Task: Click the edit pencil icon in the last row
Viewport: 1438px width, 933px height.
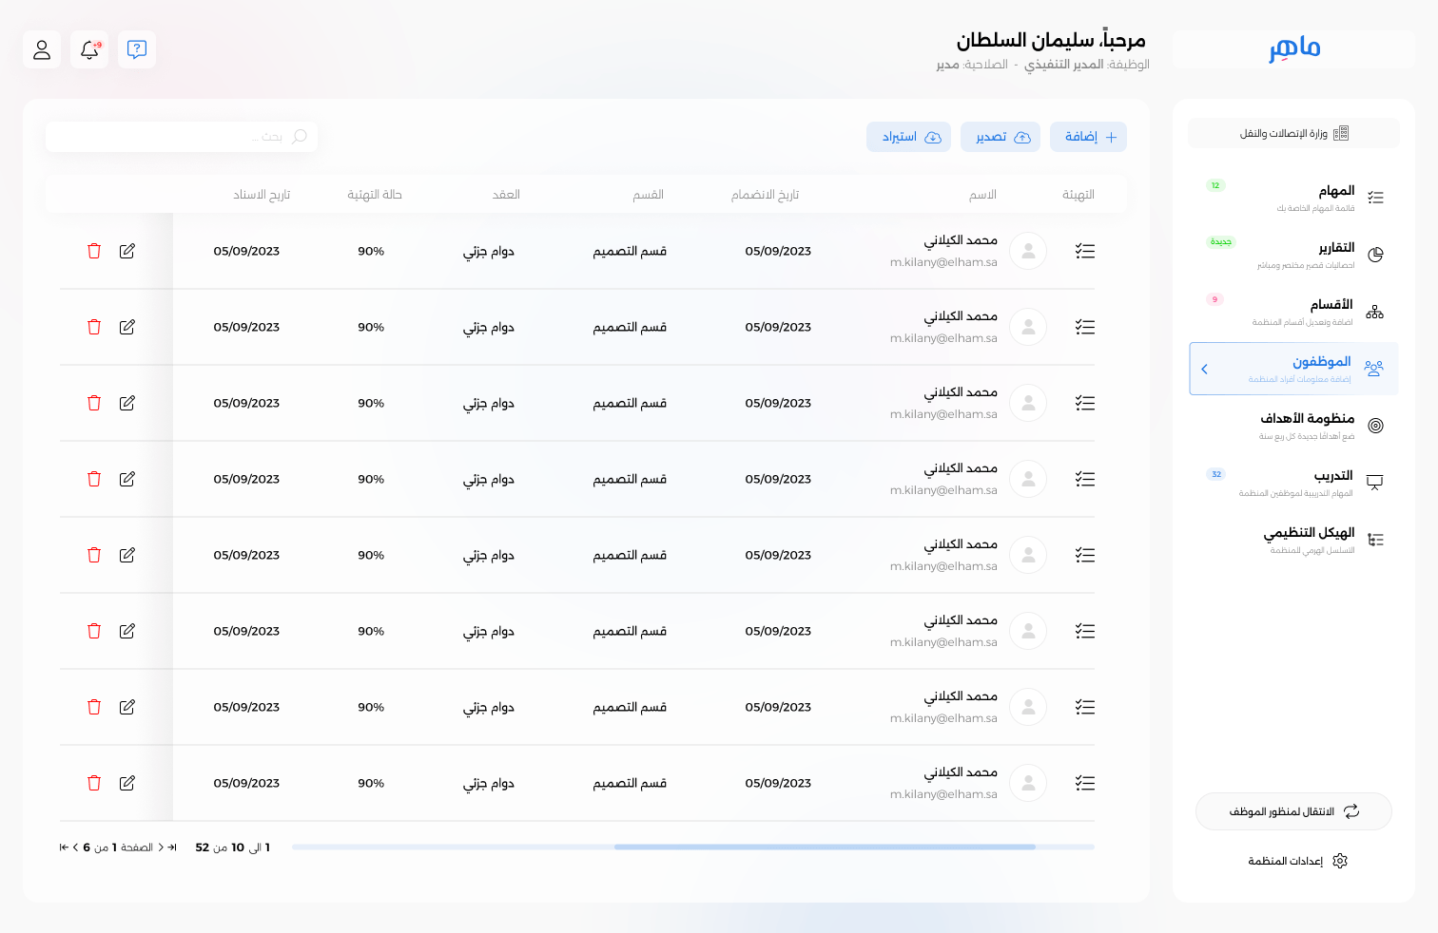Action: point(127,783)
